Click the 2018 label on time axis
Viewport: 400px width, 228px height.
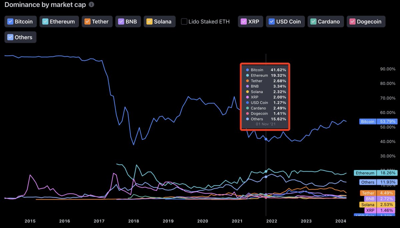tap(133, 221)
